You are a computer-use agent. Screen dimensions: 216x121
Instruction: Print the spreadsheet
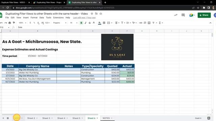point(10,23)
